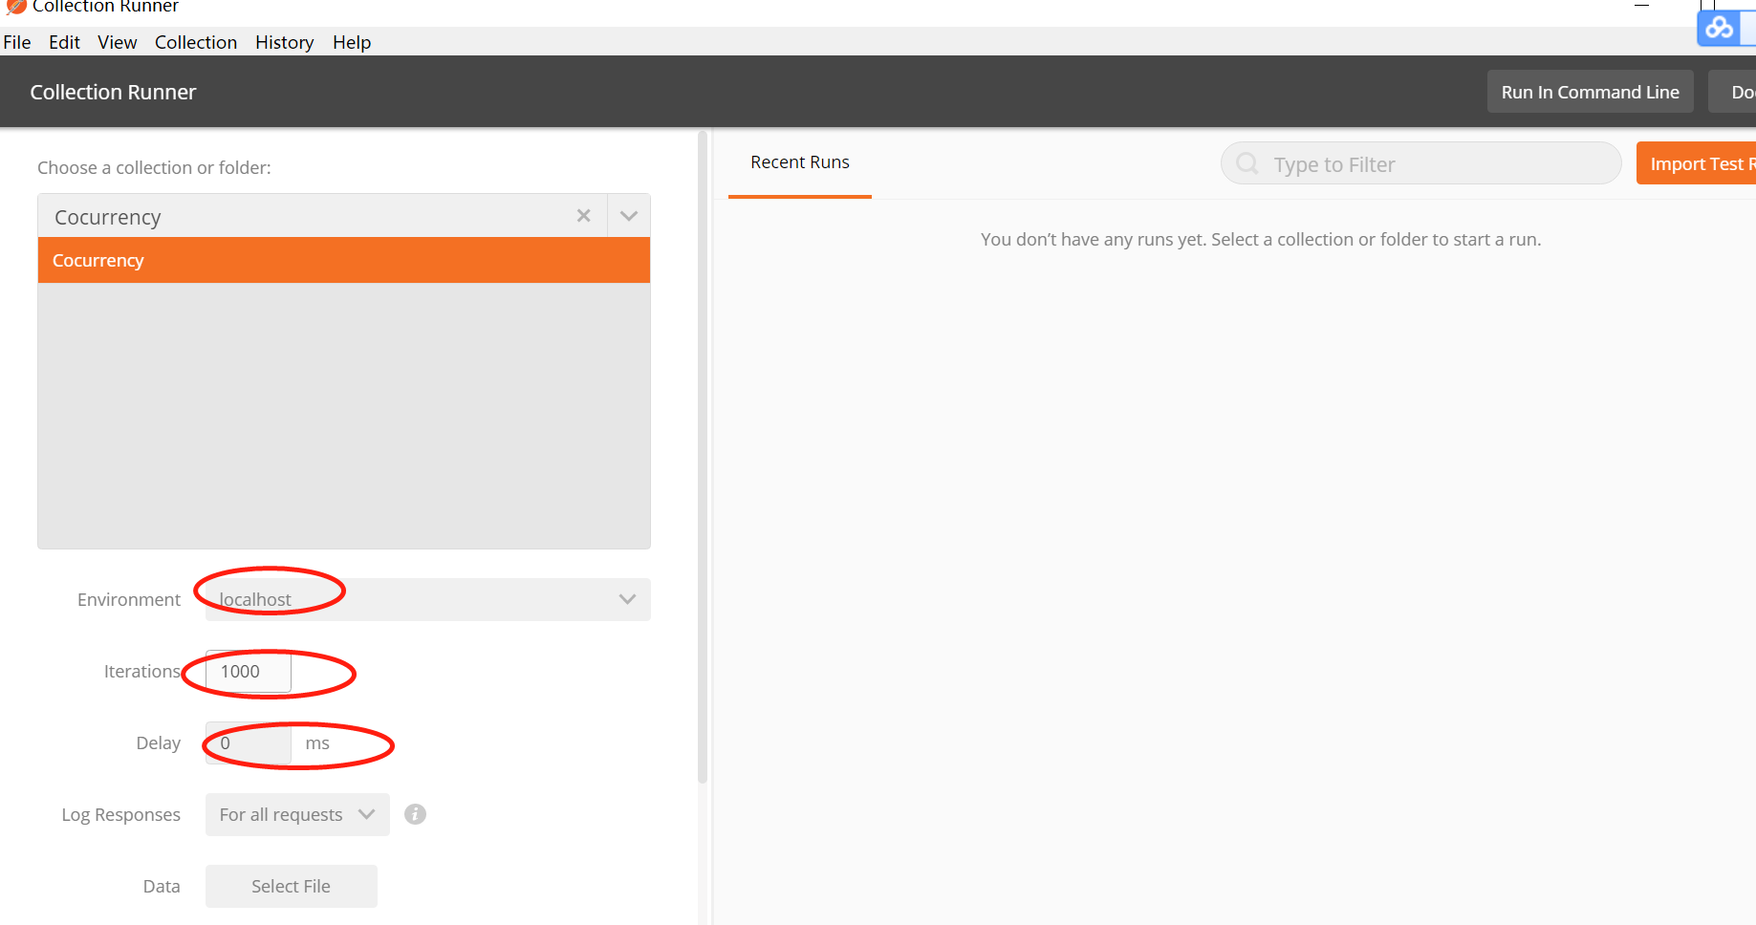
Task: Click the blue cloud icon at top right
Action: [1719, 28]
